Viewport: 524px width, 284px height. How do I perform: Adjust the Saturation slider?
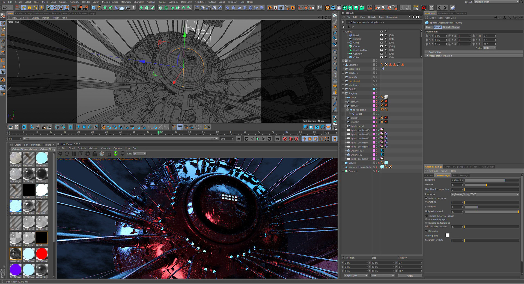coord(492,207)
